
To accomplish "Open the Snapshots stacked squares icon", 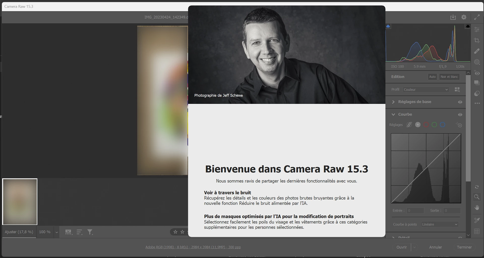I will coord(477,83).
